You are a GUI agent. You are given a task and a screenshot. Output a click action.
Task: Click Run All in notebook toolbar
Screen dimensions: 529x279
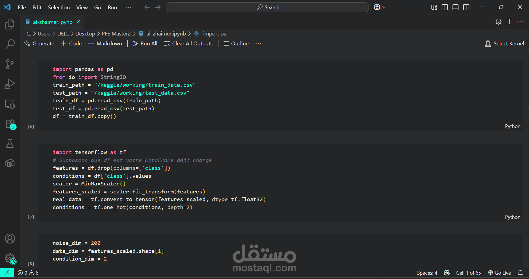pos(145,43)
